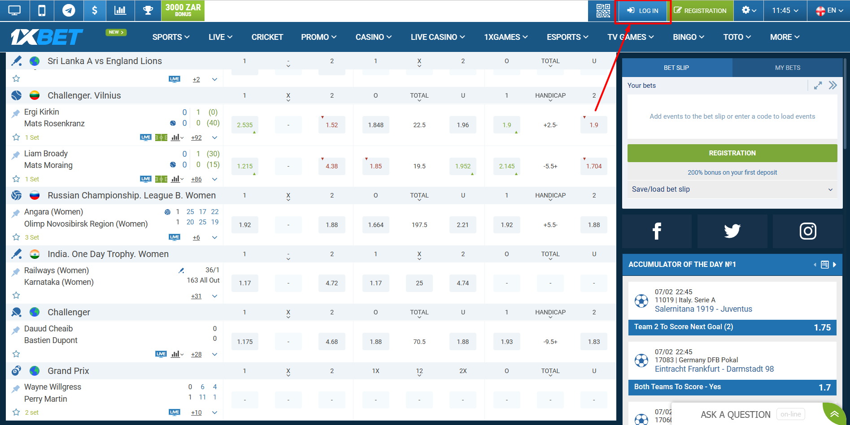Select the BET SLIP tab

click(x=676, y=68)
